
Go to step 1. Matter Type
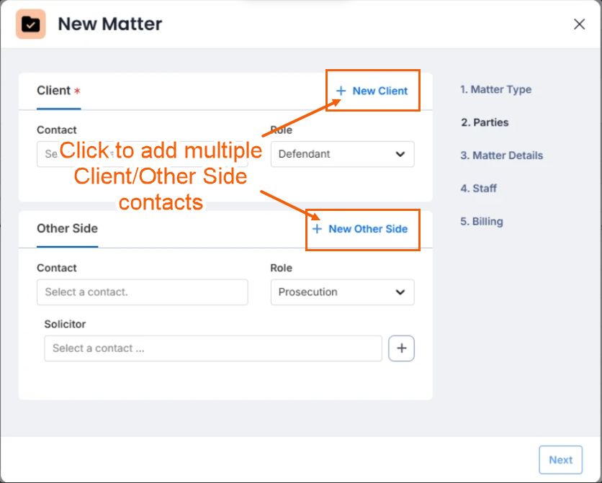click(x=495, y=89)
